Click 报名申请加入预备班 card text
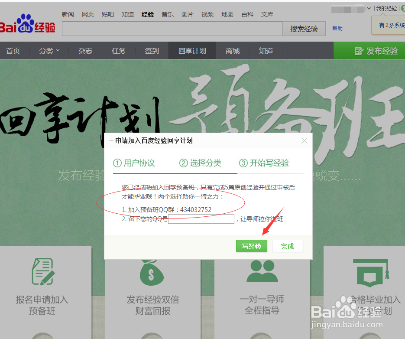 [42, 305]
